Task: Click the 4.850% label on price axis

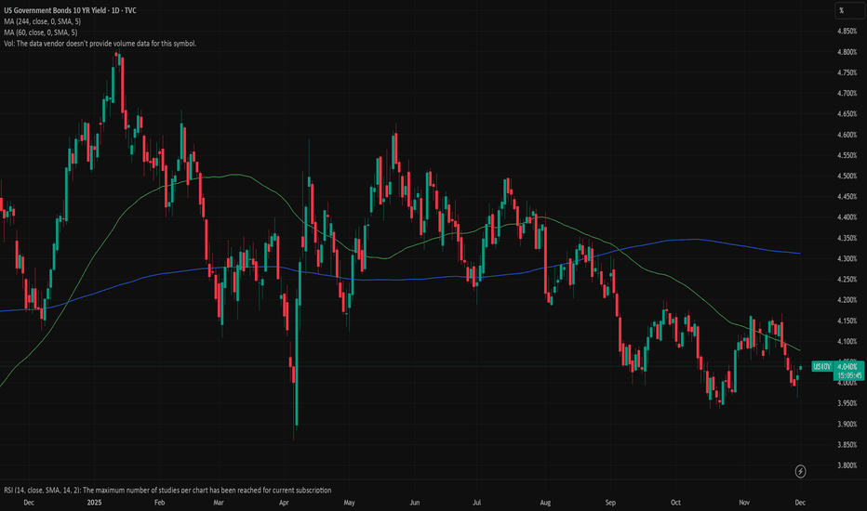Action: (x=846, y=32)
